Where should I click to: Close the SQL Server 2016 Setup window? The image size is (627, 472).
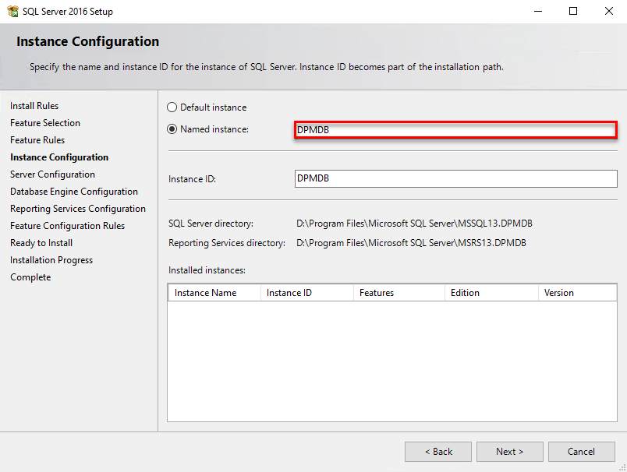click(608, 11)
